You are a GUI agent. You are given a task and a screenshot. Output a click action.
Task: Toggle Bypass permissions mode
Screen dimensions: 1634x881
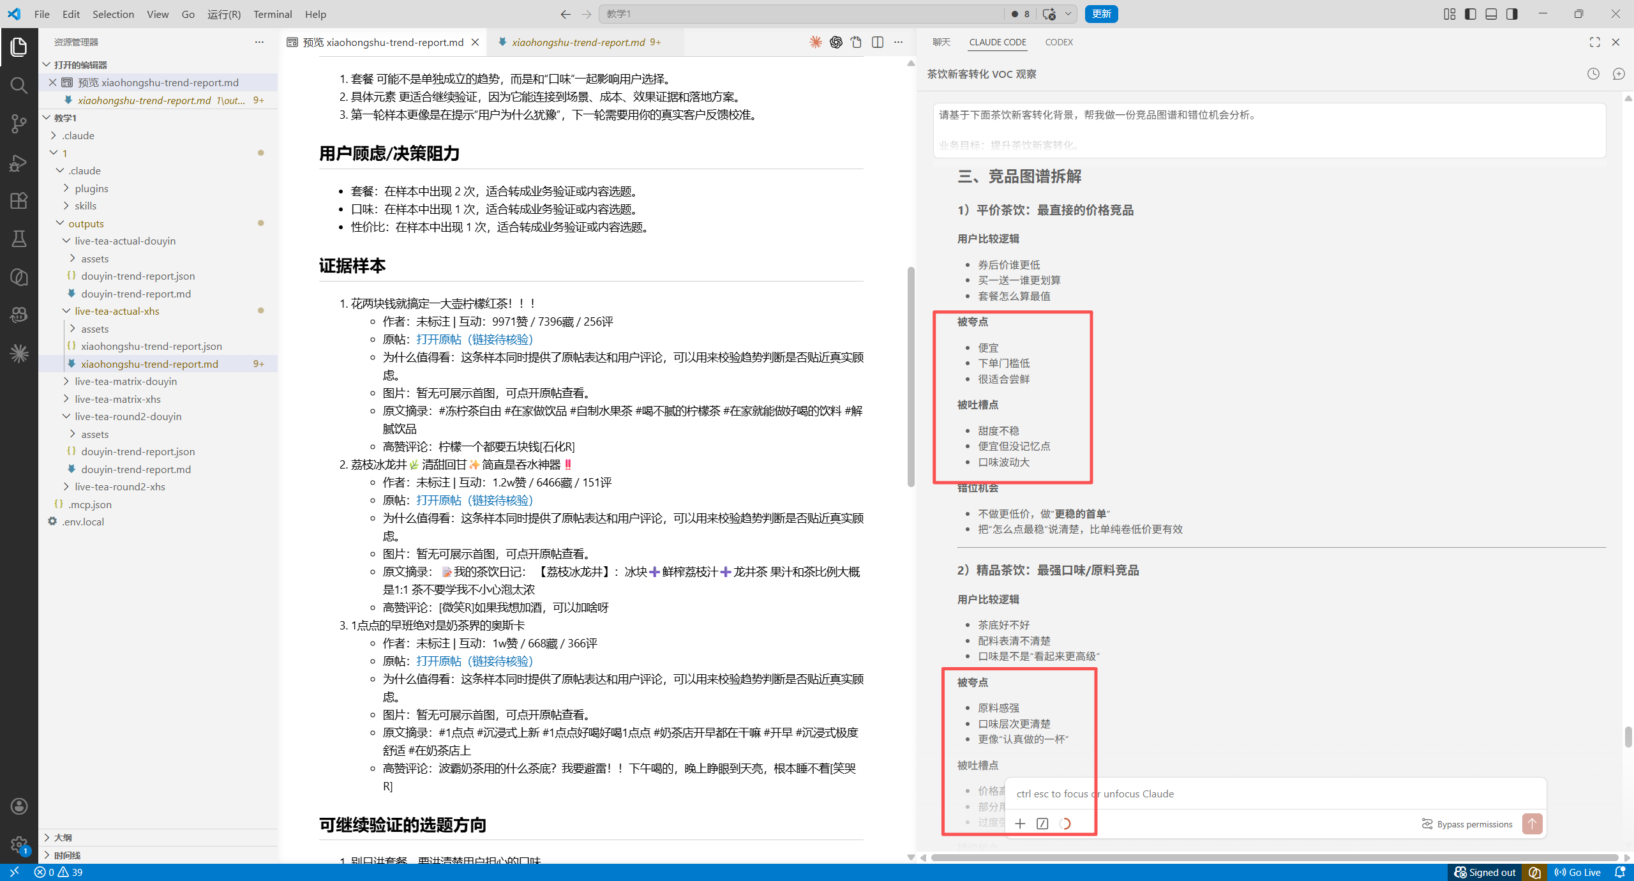[1467, 824]
